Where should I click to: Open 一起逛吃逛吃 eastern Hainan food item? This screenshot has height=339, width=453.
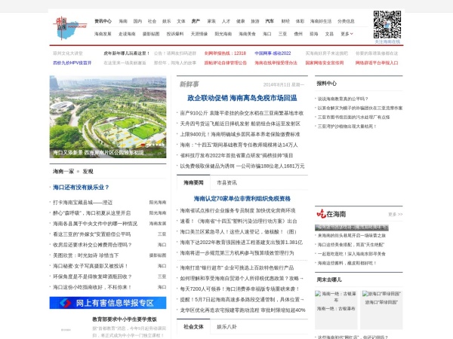click(352, 254)
